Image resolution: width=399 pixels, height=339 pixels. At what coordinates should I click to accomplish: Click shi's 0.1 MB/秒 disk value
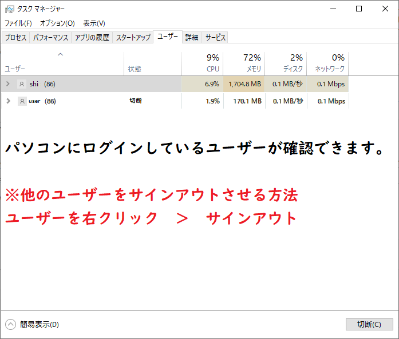tap(287, 84)
